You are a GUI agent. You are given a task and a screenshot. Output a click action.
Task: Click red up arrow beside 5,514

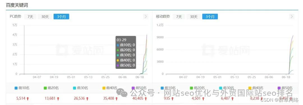pyautogui.click(x=27, y=99)
